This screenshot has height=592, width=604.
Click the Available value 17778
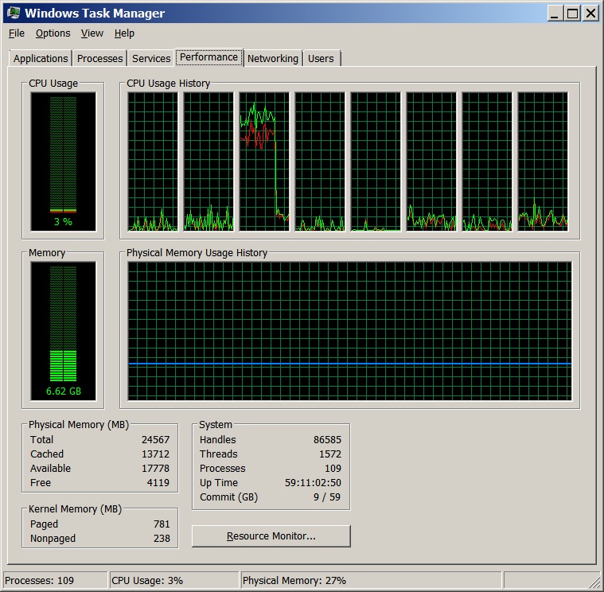click(x=156, y=468)
